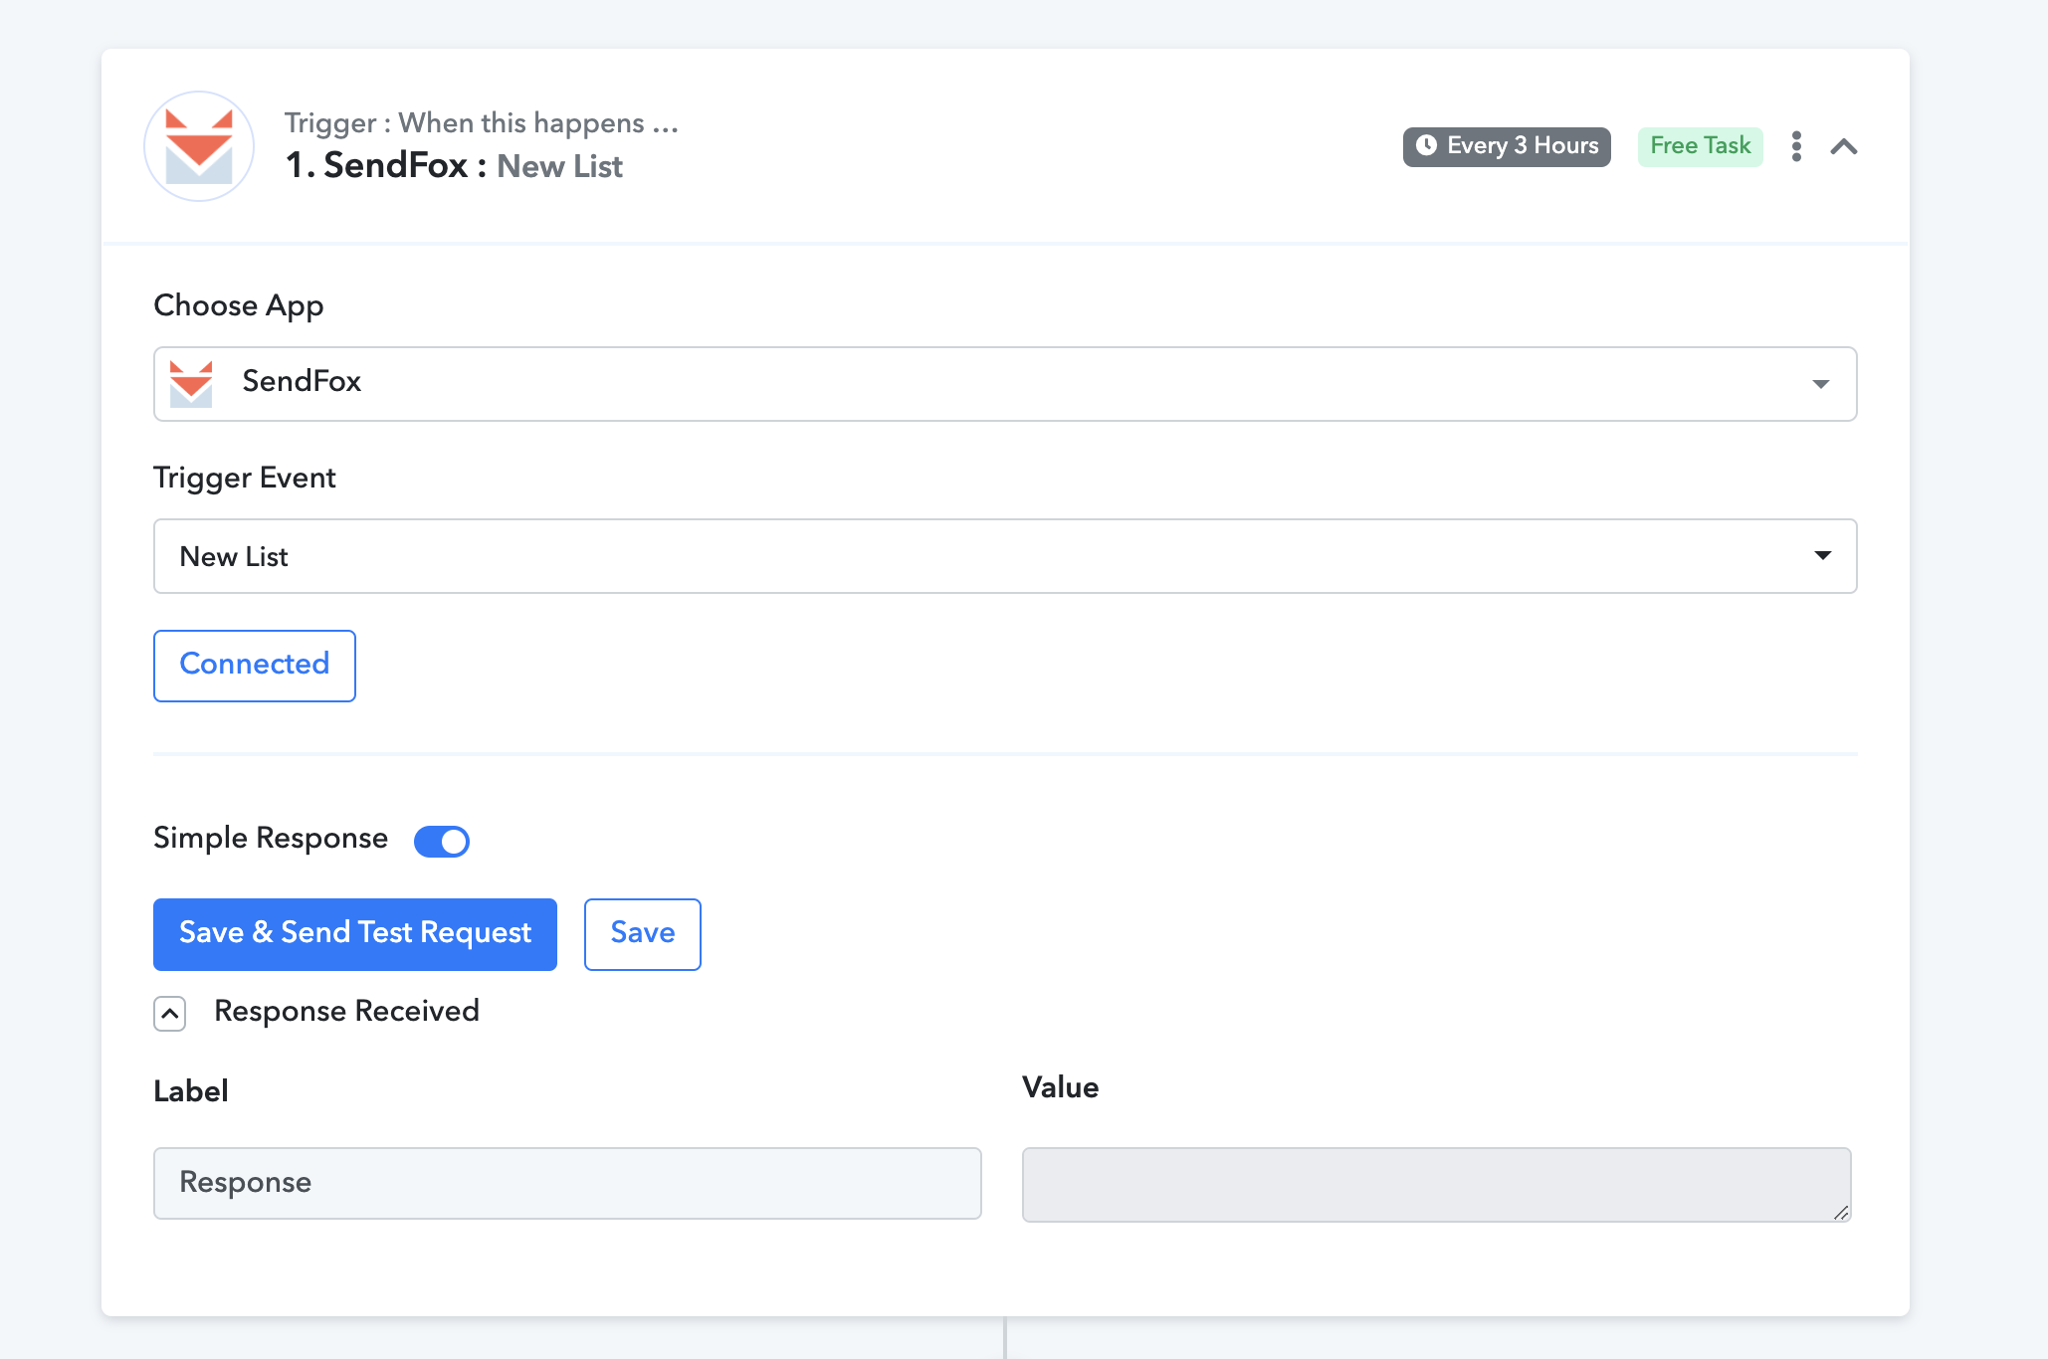Image resolution: width=2048 pixels, height=1359 pixels.
Task: Toggle the Simple Response switch
Action: click(x=442, y=842)
